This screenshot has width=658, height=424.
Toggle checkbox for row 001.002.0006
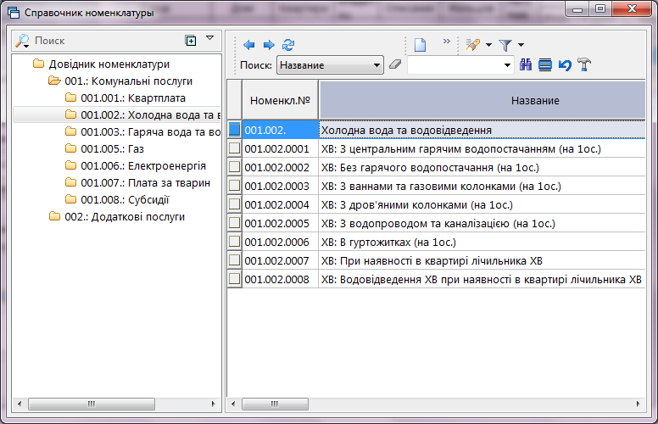click(x=234, y=242)
